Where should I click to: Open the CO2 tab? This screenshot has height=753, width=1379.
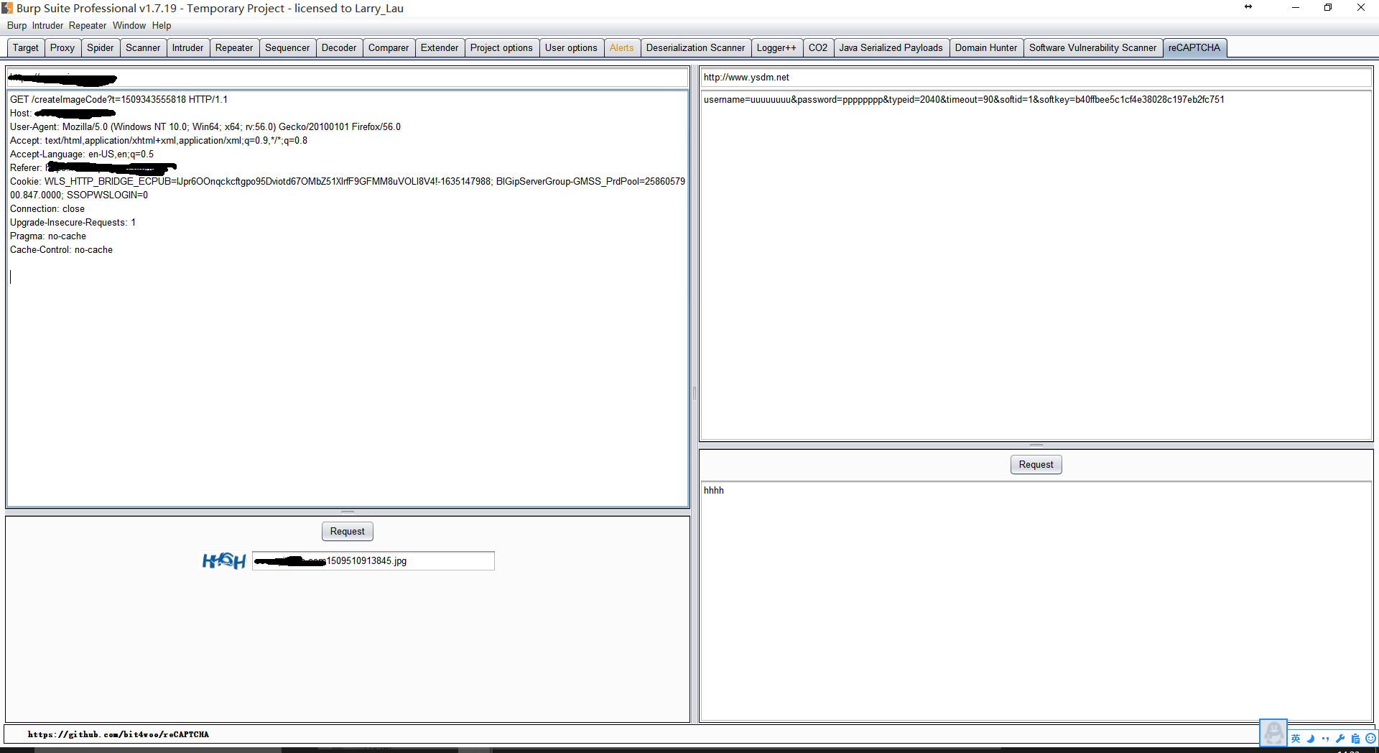coord(818,48)
